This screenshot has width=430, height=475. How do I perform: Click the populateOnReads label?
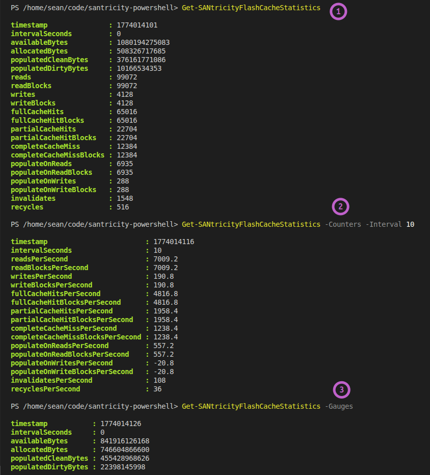[x=41, y=164]
